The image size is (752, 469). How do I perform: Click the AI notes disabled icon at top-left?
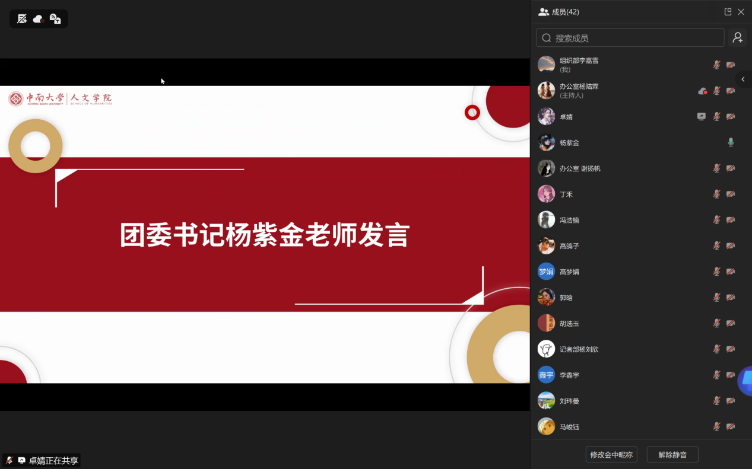click(x=22, y=19)
